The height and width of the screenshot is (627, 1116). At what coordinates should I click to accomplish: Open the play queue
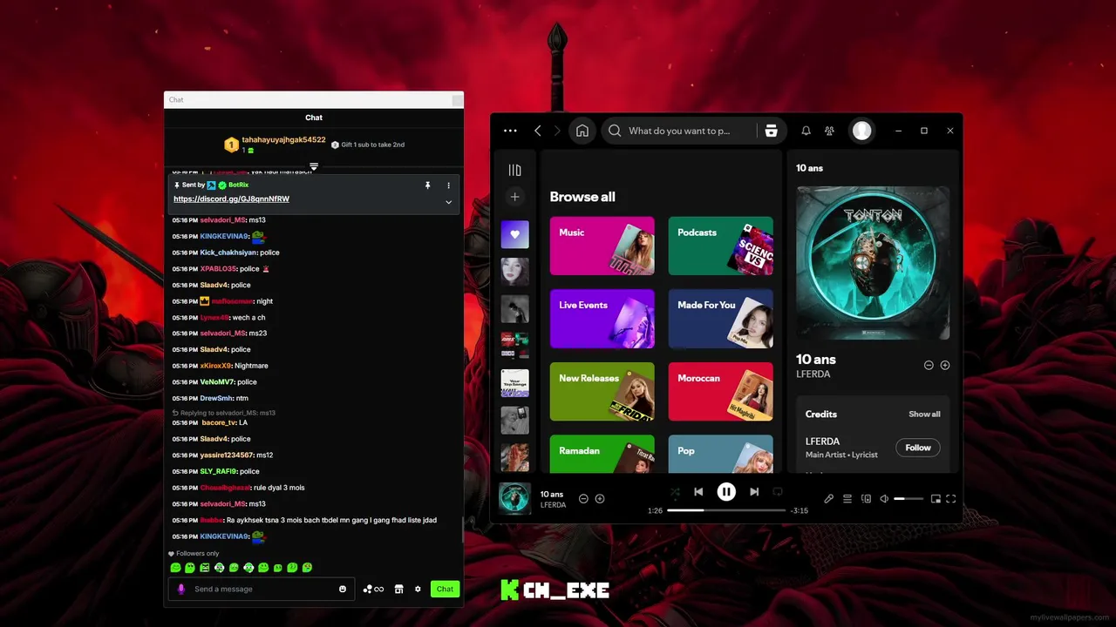coord(847,499)
